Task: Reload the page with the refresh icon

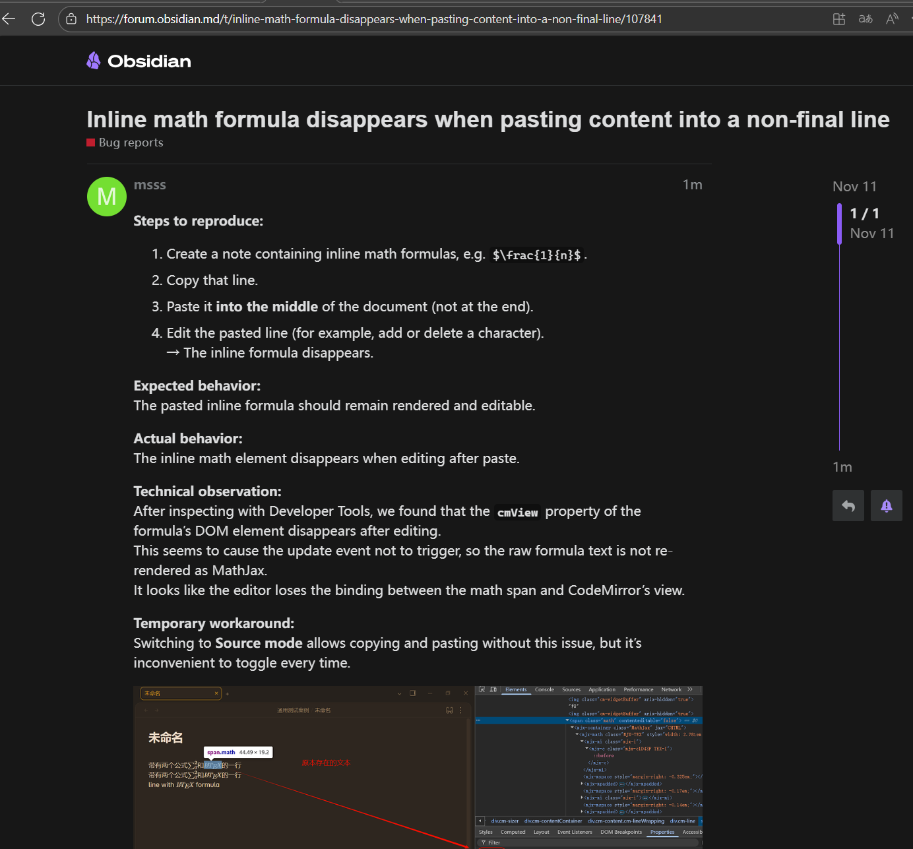Action: point(38,19)
